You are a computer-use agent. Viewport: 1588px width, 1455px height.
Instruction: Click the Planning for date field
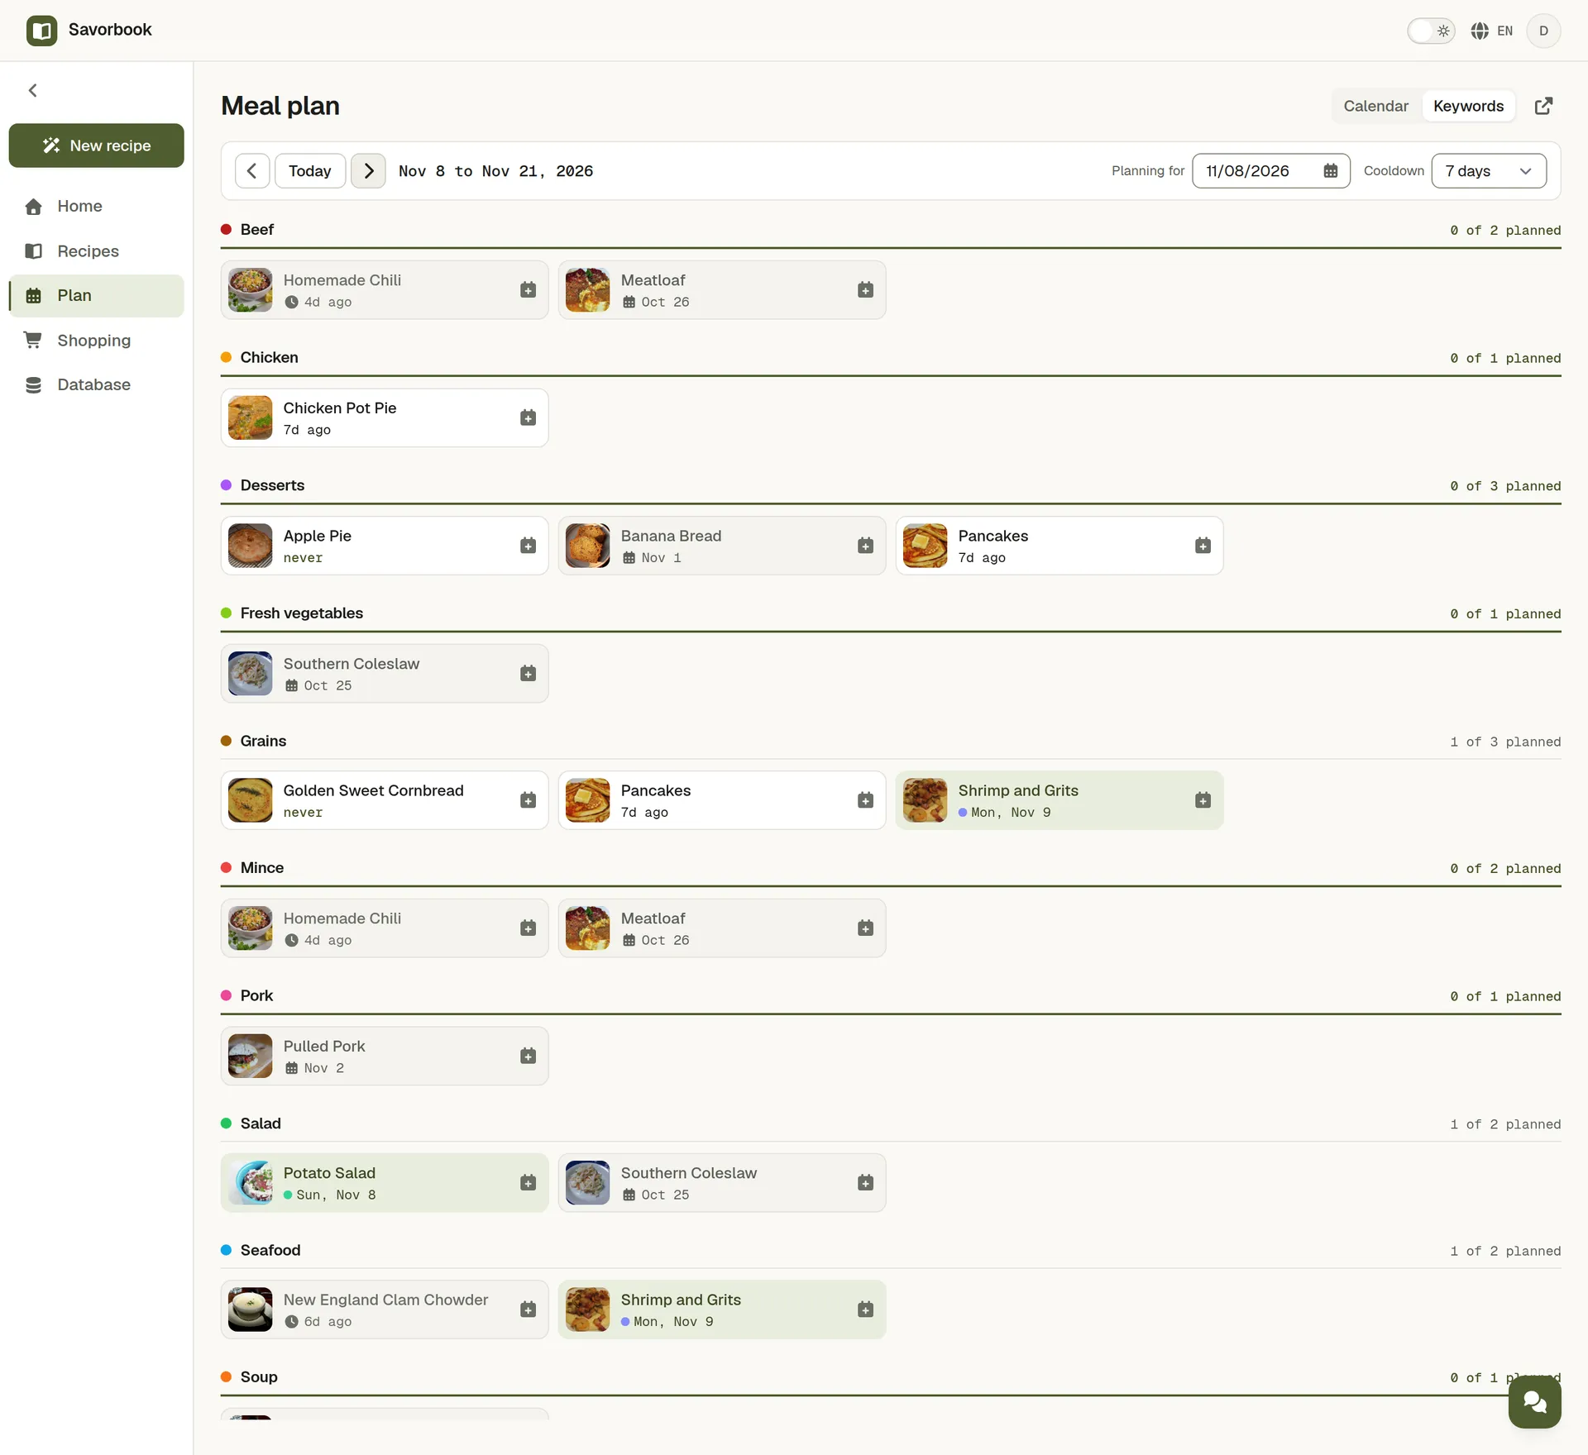(1270, 171)
